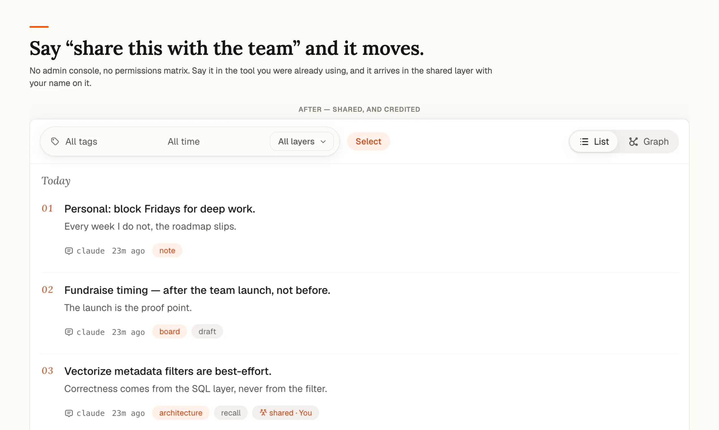
Task: Open note Vectorize metadata filters are best-effort
Action: click(x=168, y=371)
